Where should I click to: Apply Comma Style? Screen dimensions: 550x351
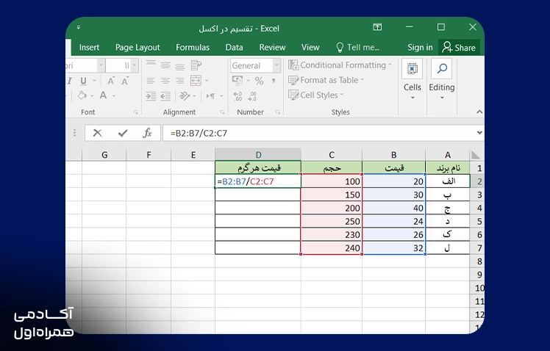click(273, 81)
